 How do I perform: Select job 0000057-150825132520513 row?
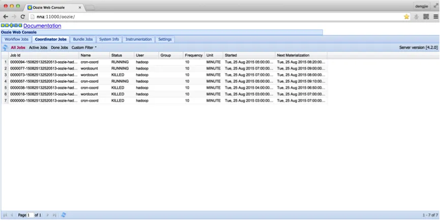[164, 81]
